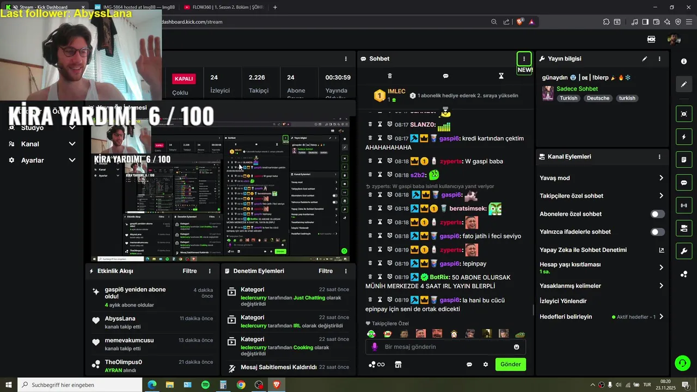
Task: Click the KAPALI status badge
Action: [184, 78]
